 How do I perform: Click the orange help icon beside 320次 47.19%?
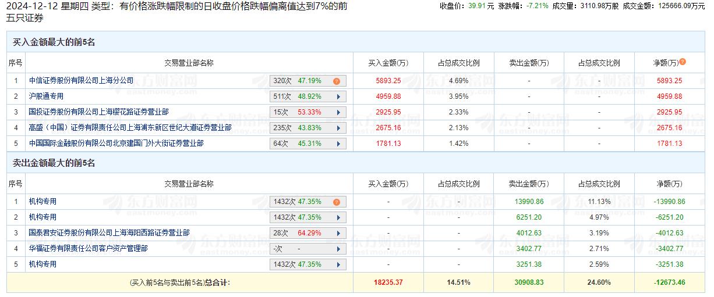click(337, 81)
